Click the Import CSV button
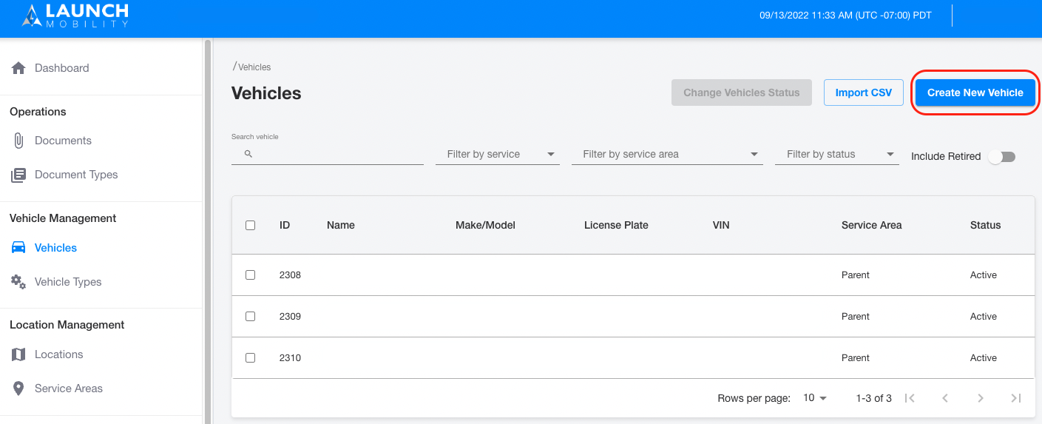This screenshot has height=424, width=1042. click(x=864, y=92)
